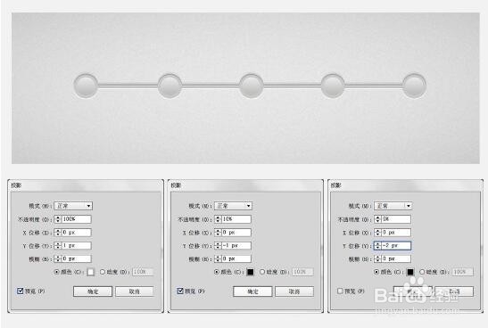Select the 颜色 radio in the left dialog

tap(56, 272)
